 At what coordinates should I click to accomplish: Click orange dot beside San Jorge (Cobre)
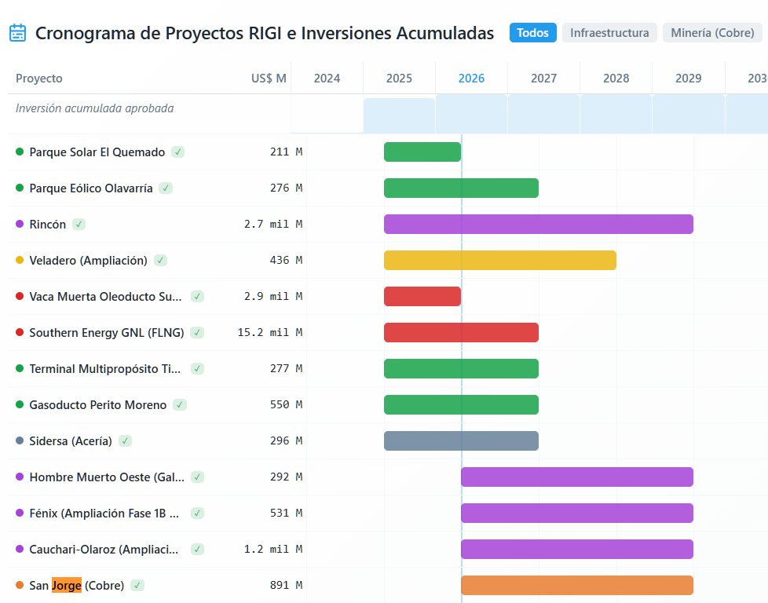[20, 585]
